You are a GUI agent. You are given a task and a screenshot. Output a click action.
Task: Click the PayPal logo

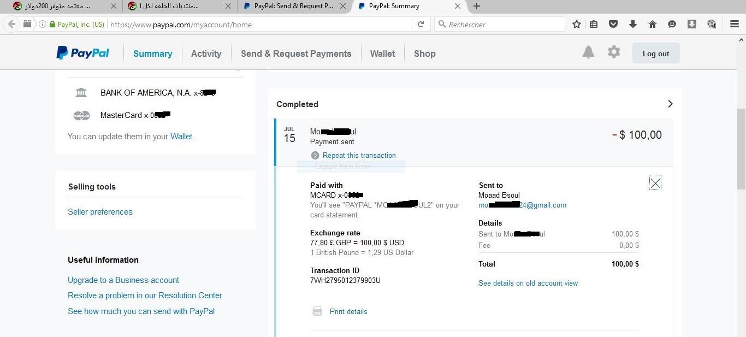point(83,53)
